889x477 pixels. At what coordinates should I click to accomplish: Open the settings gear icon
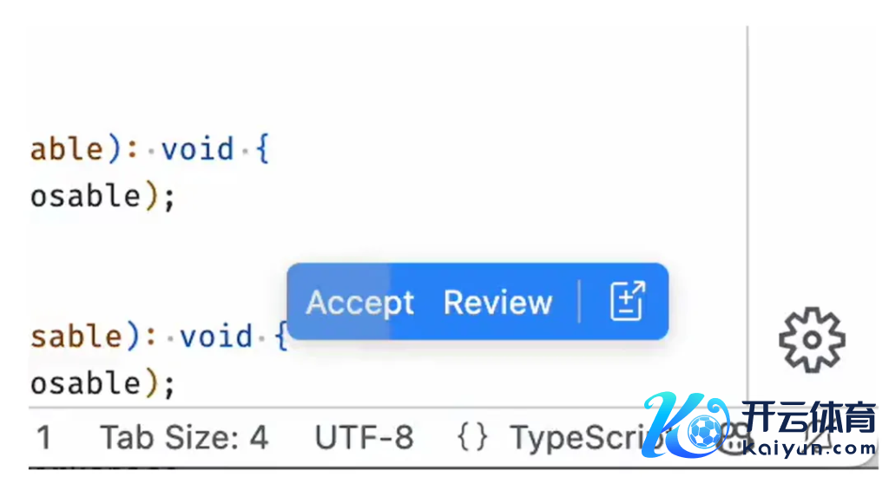(811, 339)
